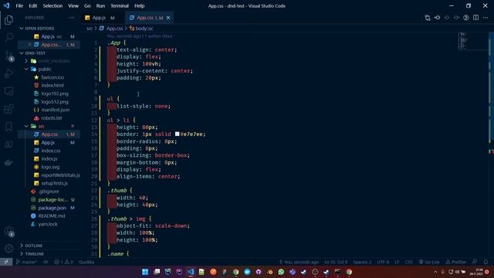Click the eye watch icon in status bar

(46, 262)
